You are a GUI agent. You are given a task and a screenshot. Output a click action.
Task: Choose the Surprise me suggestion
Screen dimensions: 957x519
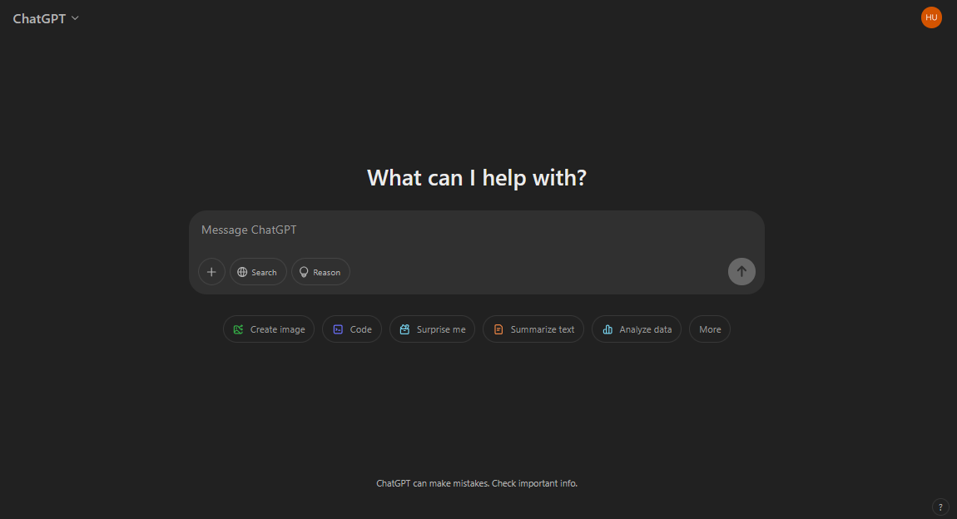(432, 329)
